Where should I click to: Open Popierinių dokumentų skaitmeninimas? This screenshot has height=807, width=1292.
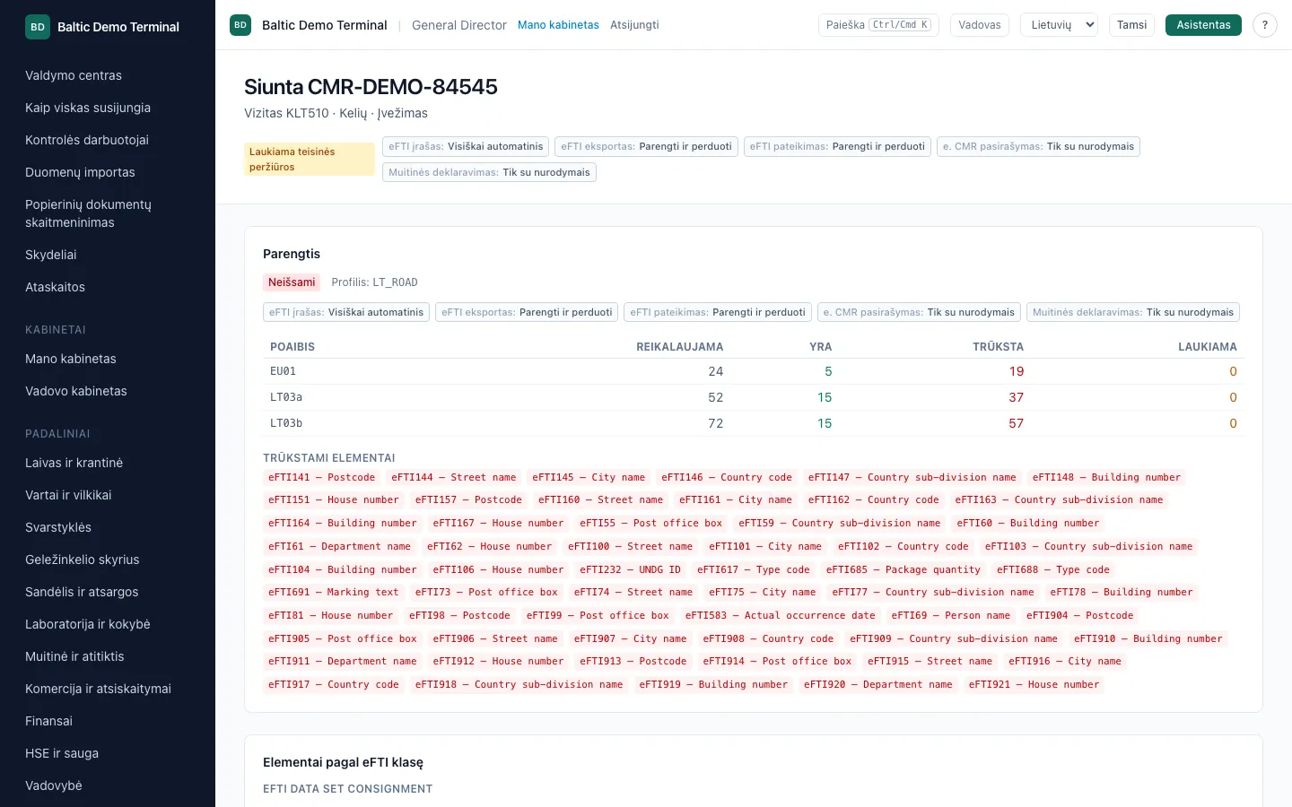coord(88,213)
